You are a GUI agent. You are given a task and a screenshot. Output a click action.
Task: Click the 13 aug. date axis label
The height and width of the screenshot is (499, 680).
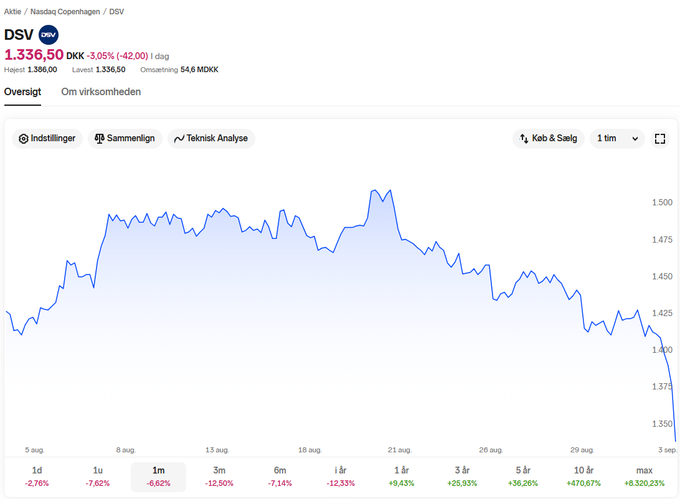pos(217,450)
